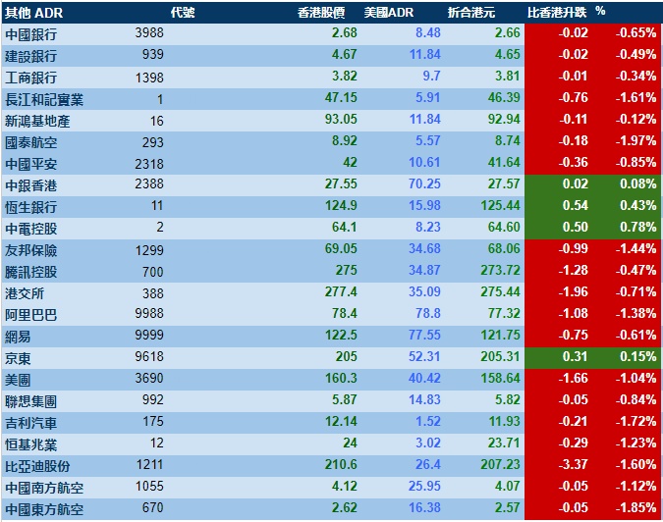Click stock code 2388
This screenshot has width=663, height=522.
point(149,183)
